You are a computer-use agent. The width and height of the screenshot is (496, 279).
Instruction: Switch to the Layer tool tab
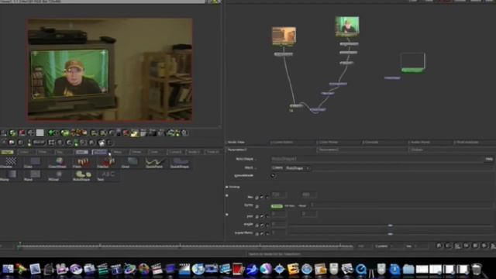tap(81, 152)
